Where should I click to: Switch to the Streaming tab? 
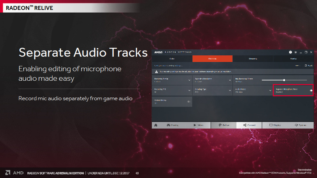[x=253, y=59]
